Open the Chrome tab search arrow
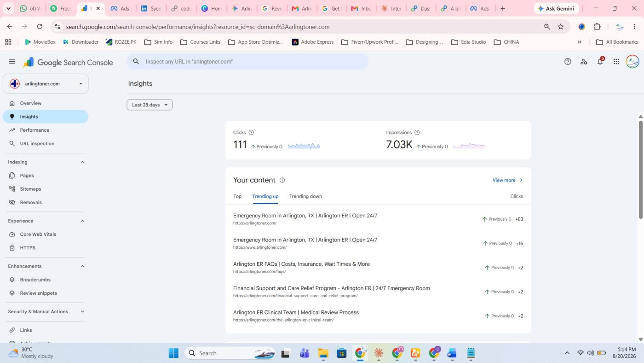 click(8, 8)
